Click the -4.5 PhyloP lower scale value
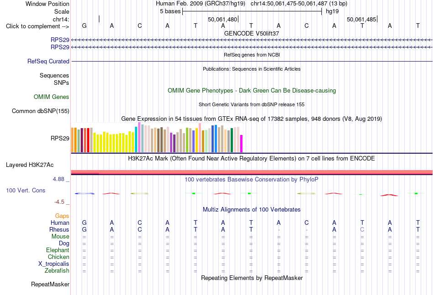433x295 pixels. tap(59, 202)
